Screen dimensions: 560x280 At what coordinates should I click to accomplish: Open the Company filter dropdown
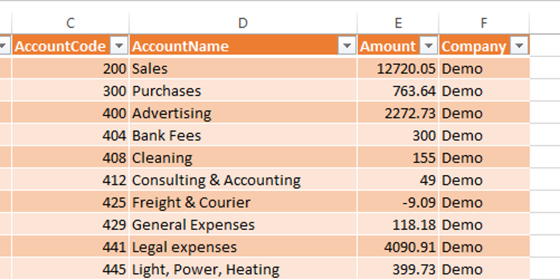click(519, 46)
